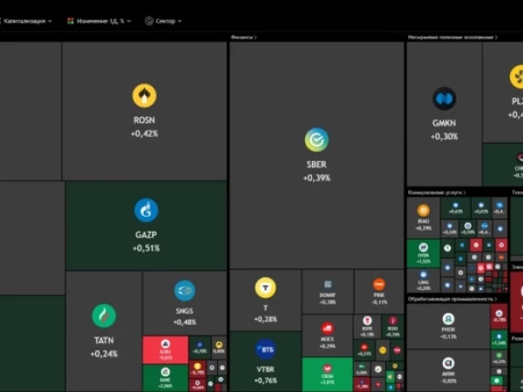Open the green HYDR tile
523x392 pixels.
pos(424,253)
